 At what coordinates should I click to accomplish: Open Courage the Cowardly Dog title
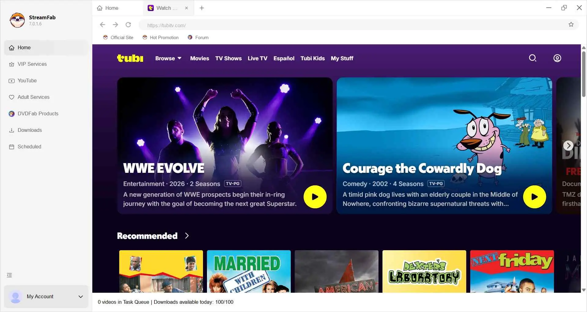click(x=422, y=169)
